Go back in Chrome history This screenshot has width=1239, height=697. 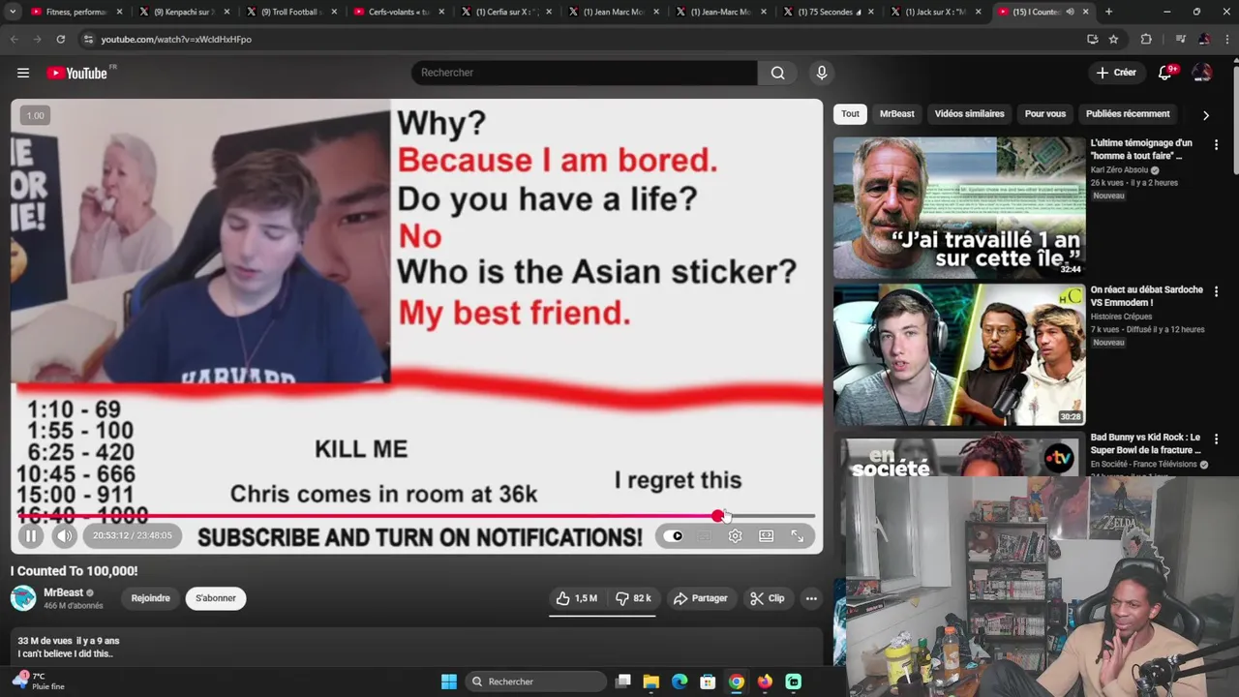click(14, 39)
